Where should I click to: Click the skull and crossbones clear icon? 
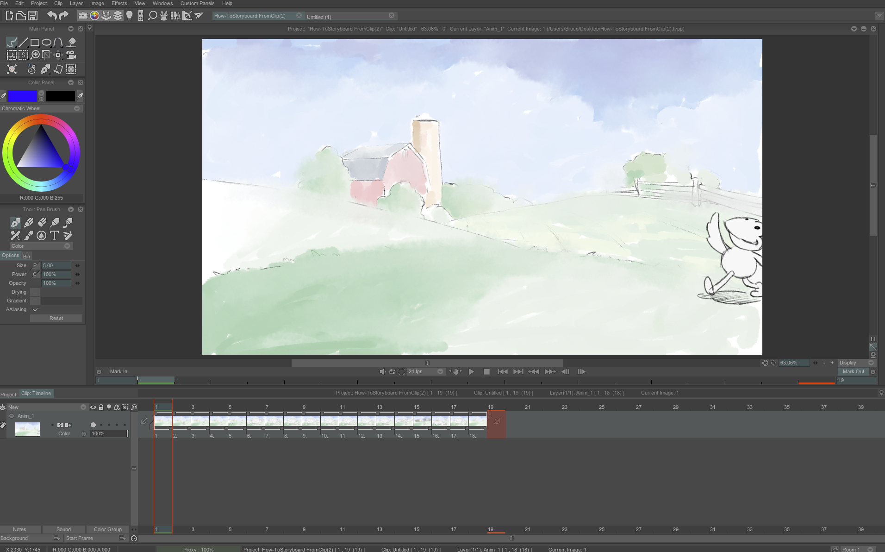pos(12,69)
